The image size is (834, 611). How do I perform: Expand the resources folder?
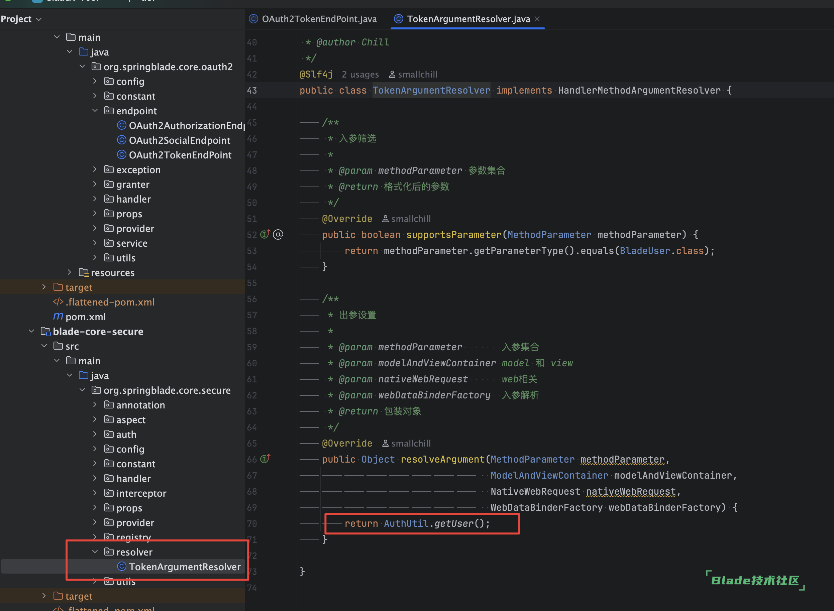click(x=69, y=272)
